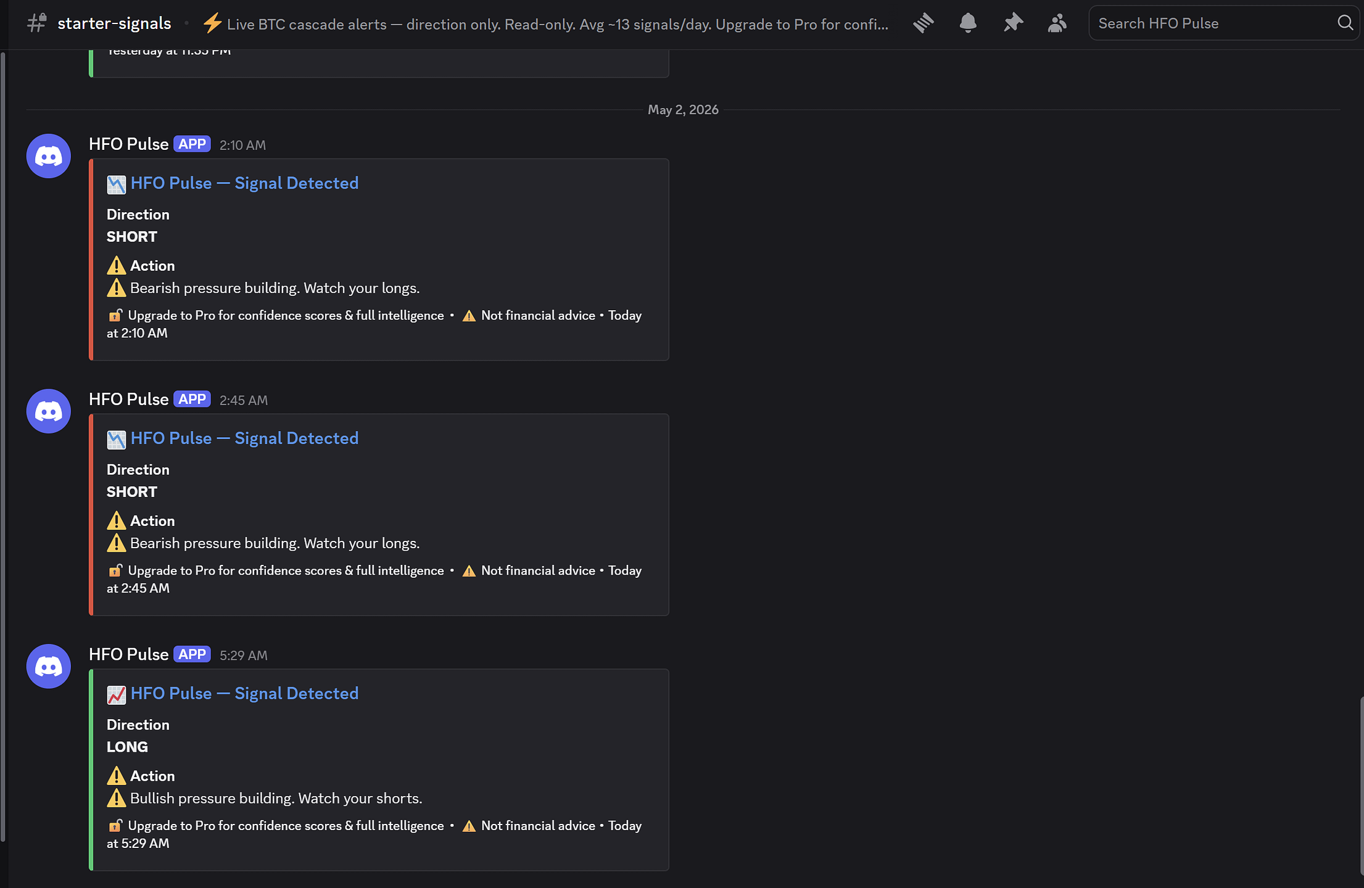The height and width of the screenshot is (888, 1364).
Task: Open HFO Pulse avatar on 2:10 AM message
Action: (x=49, y=156)
